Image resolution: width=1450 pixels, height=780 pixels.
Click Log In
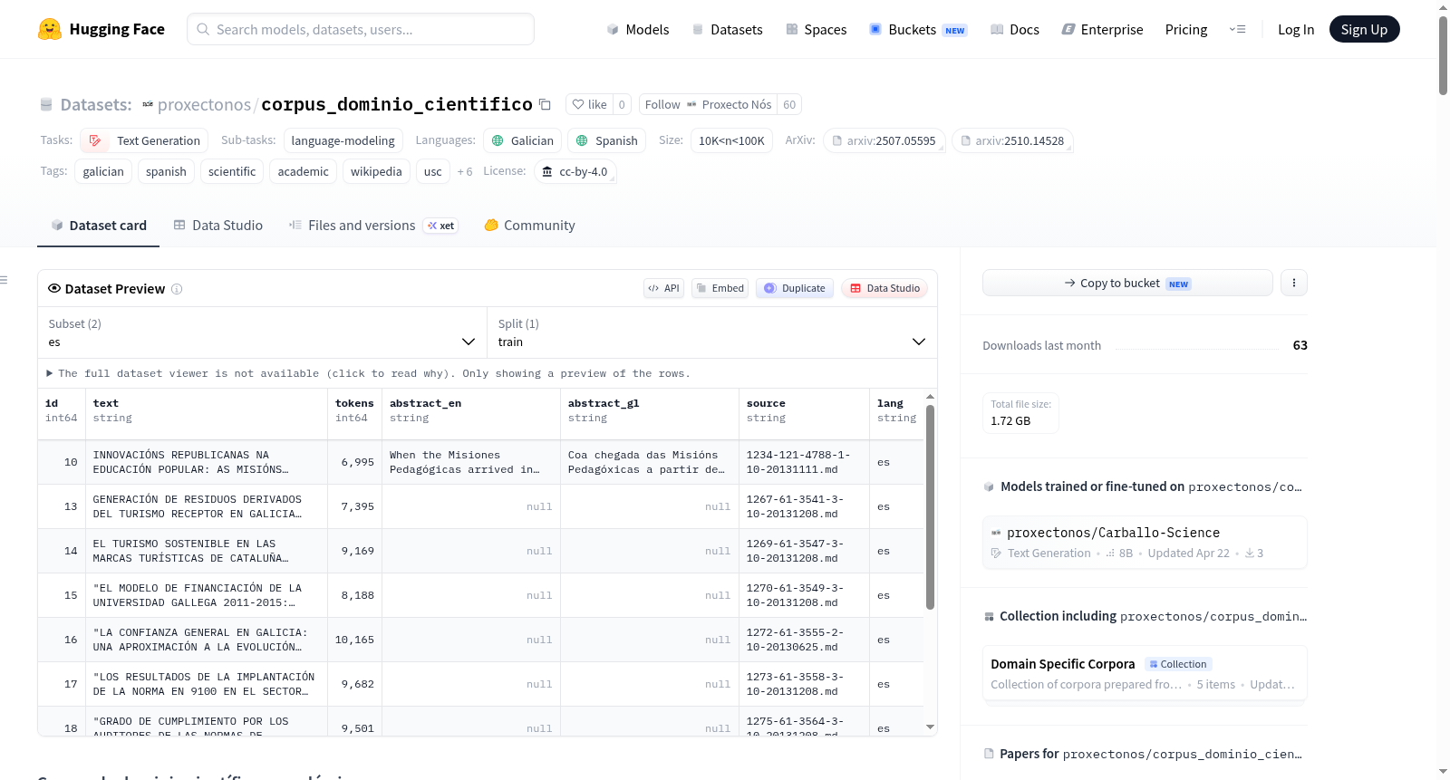tap(1296, 29)
